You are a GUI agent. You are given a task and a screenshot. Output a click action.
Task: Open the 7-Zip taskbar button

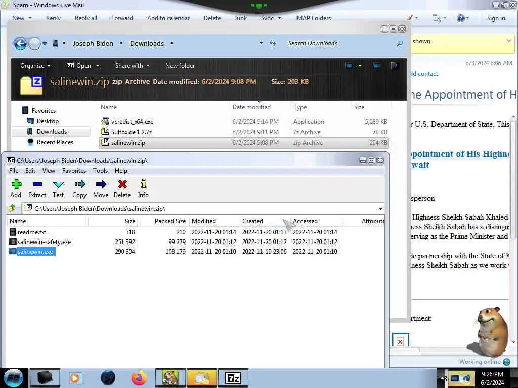[x=233, y=378]
